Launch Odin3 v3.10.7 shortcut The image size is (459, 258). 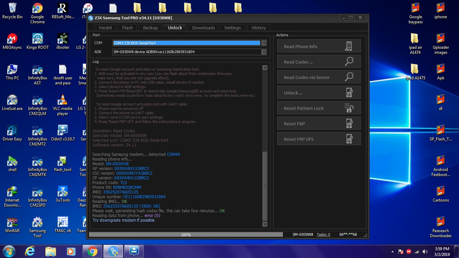tap(62, 133)
